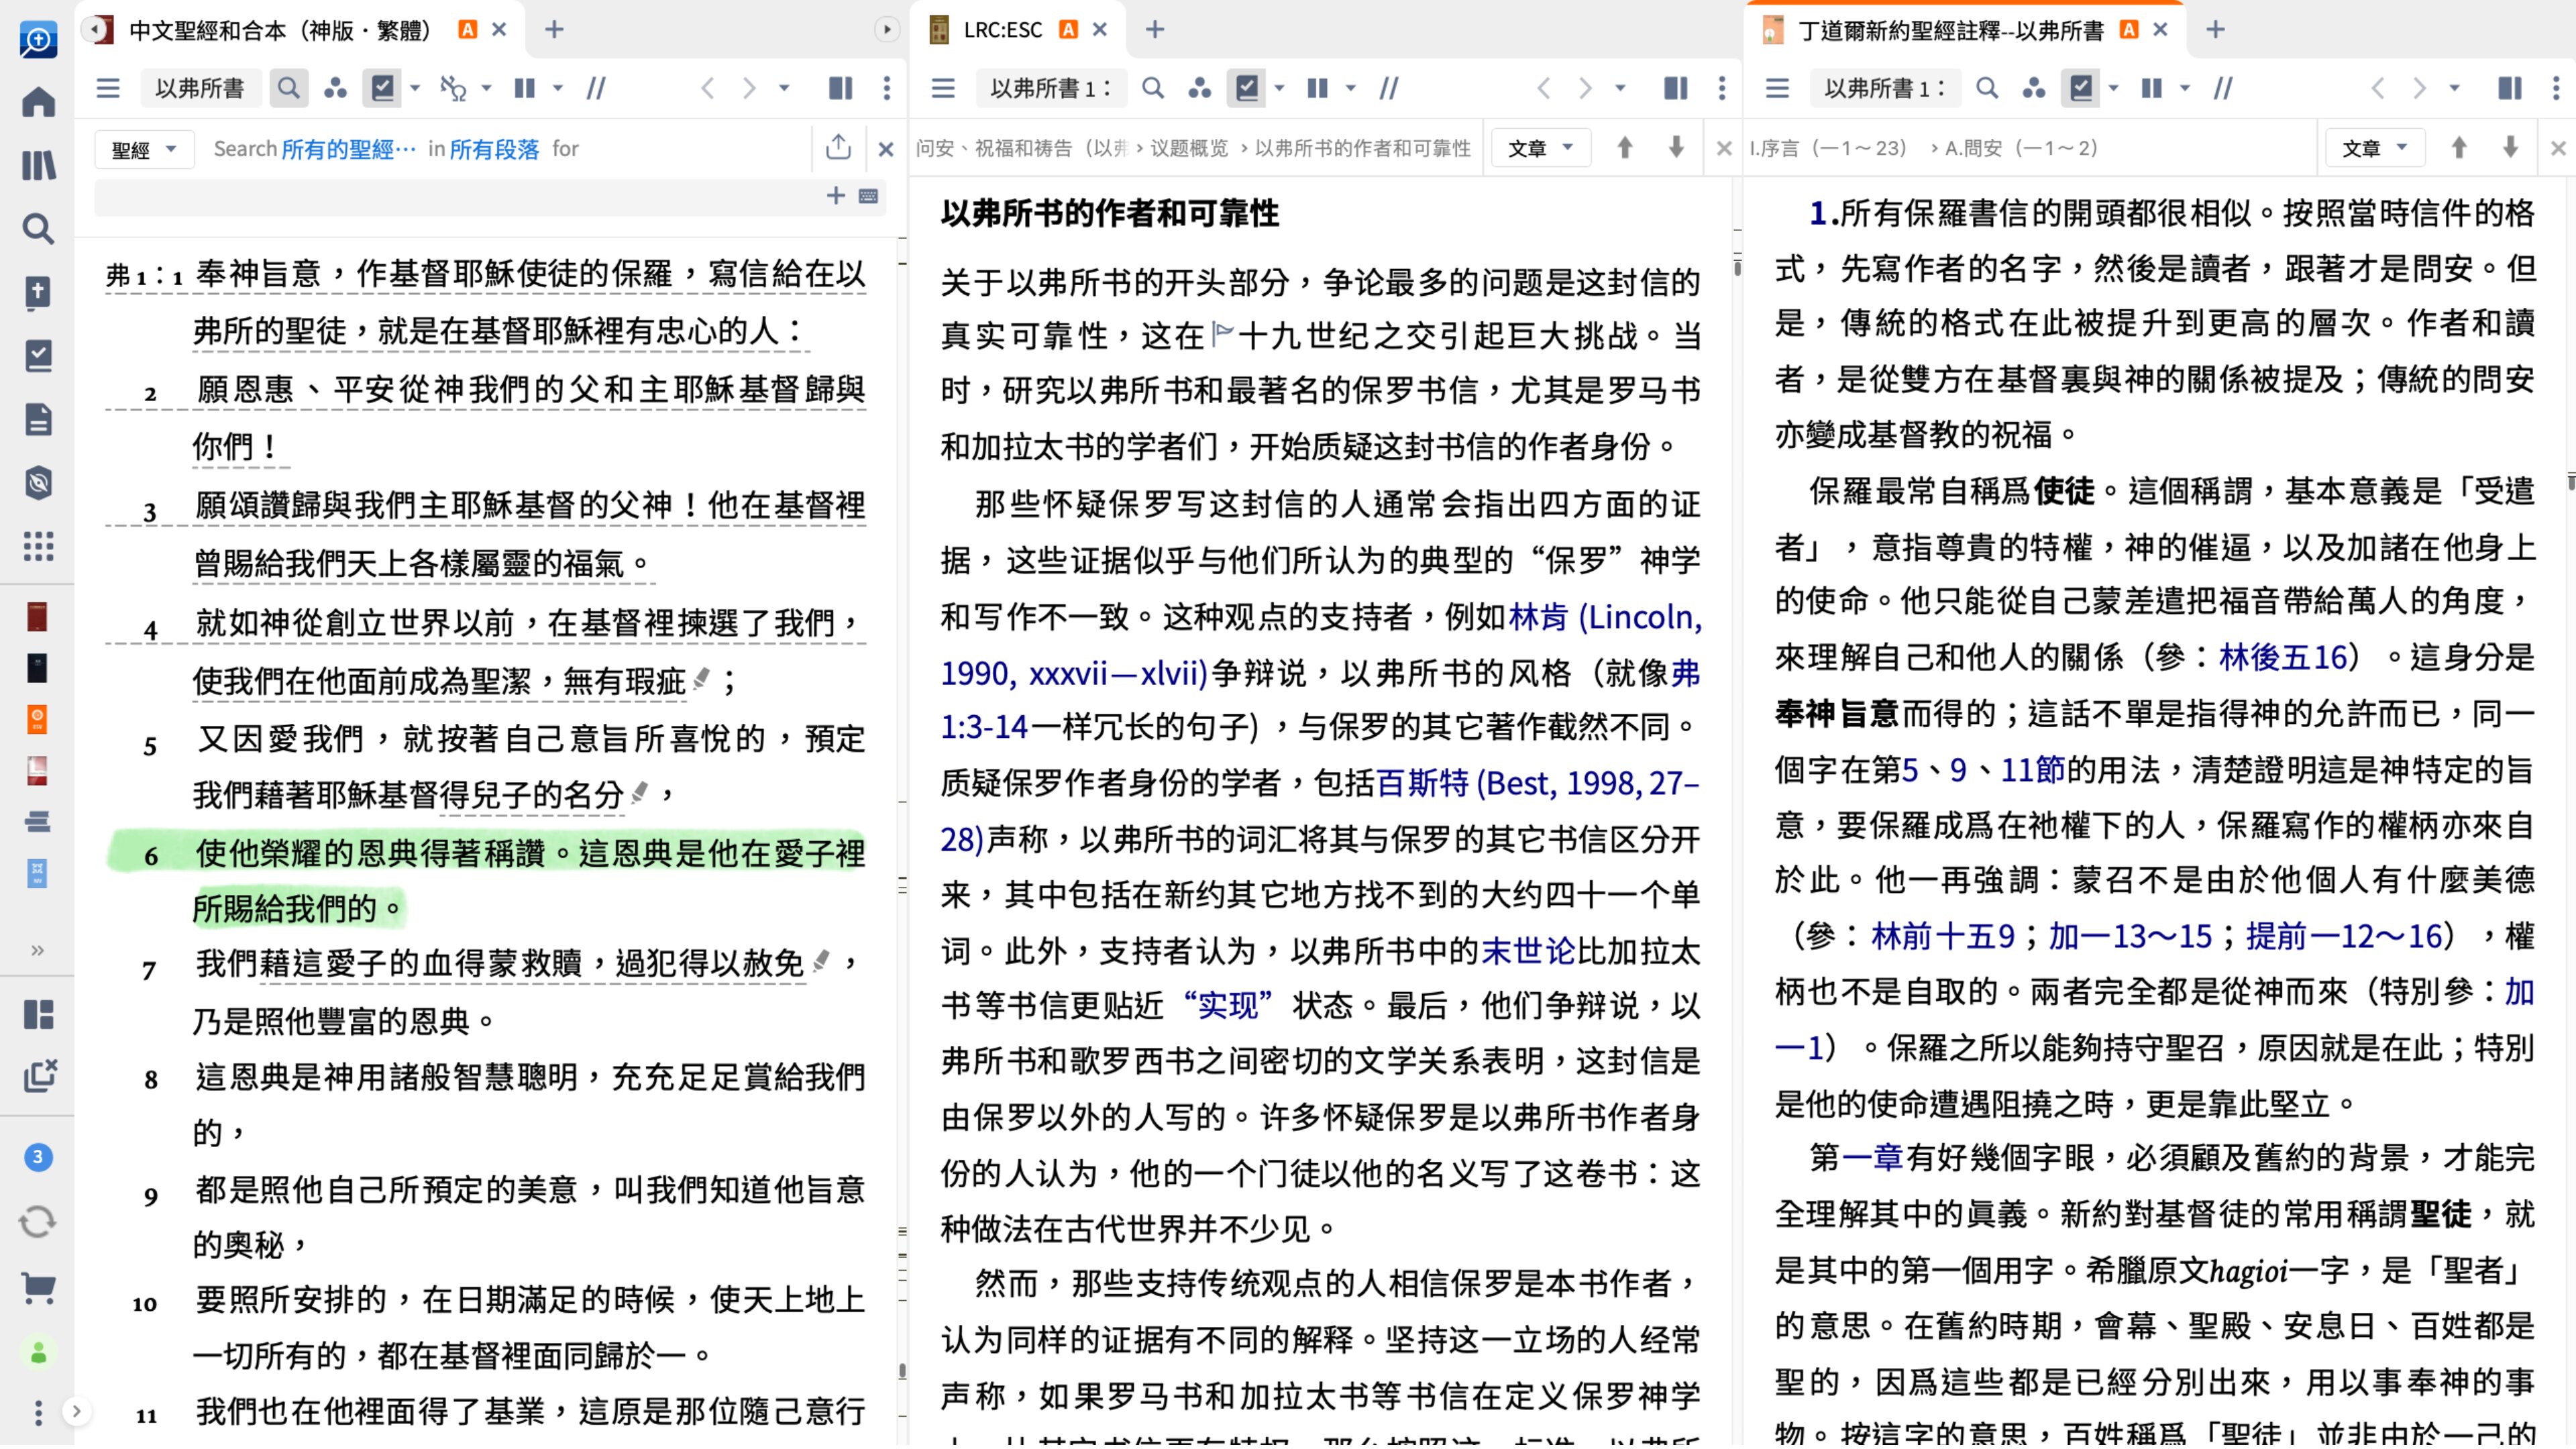Toggle multi-column layout in the Chinese Bible panel
Viewport: 2576px width, 1449px height.
[841, 88]
